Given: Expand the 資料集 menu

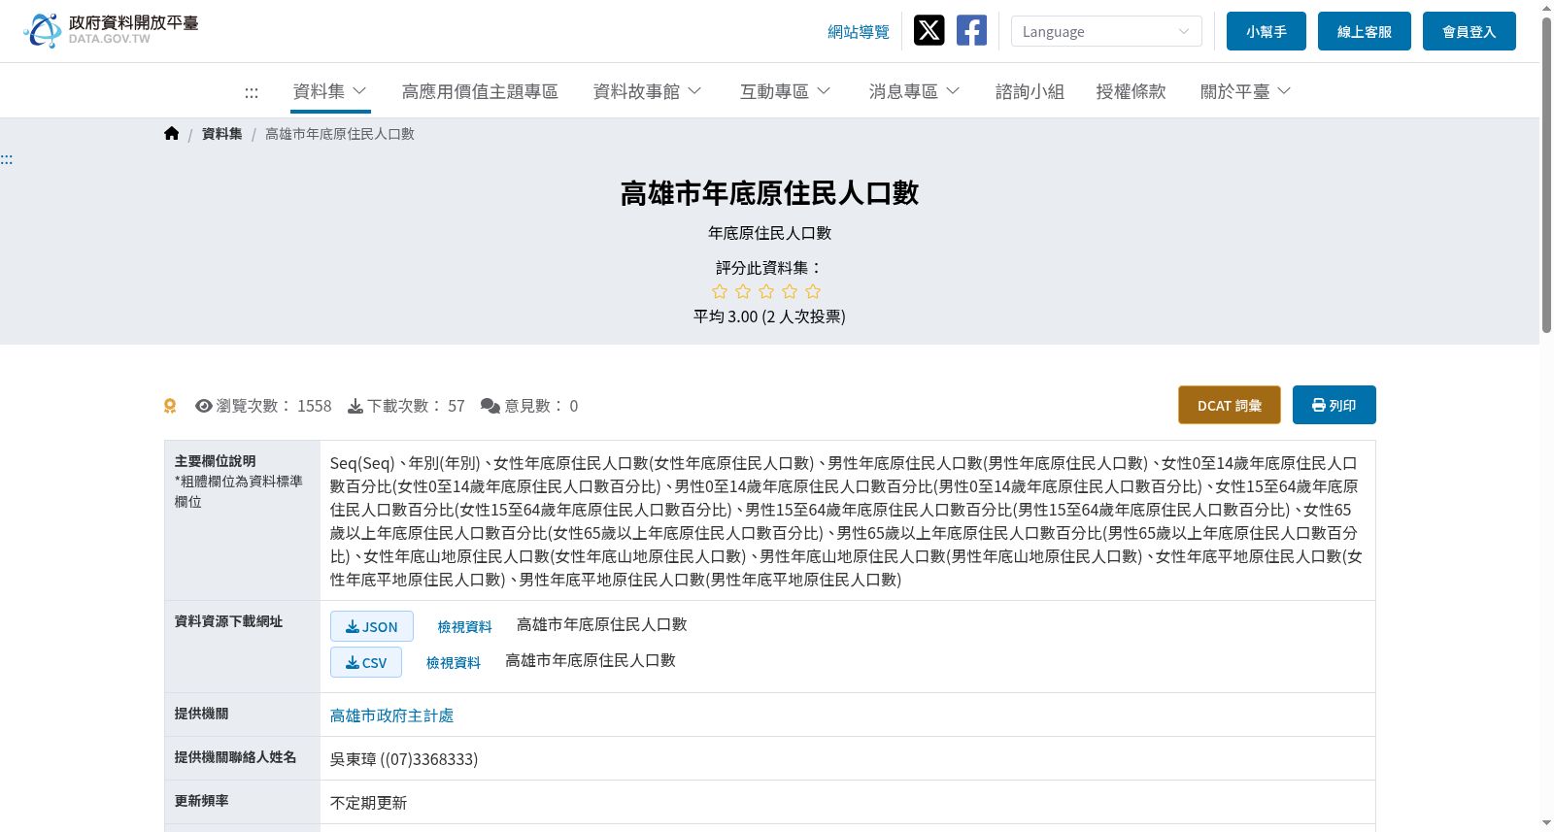Looking at the screenshot, I should click(x=330, y=91).
